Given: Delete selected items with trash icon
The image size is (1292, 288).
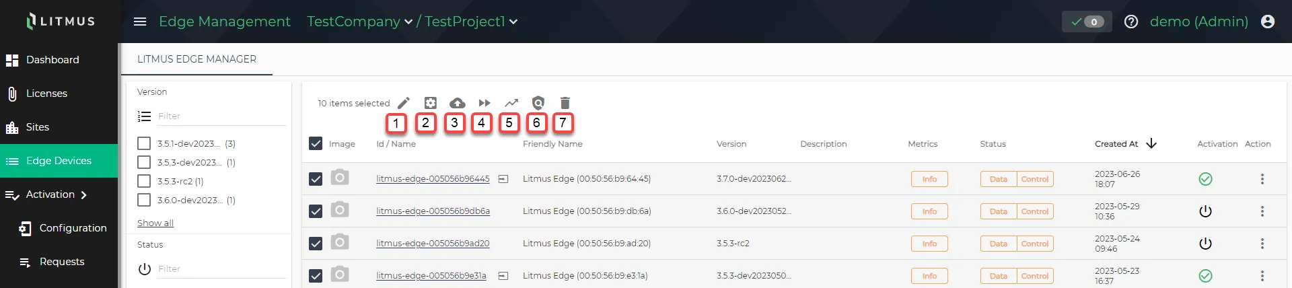Looking at the screenshot, I should 565,103.
